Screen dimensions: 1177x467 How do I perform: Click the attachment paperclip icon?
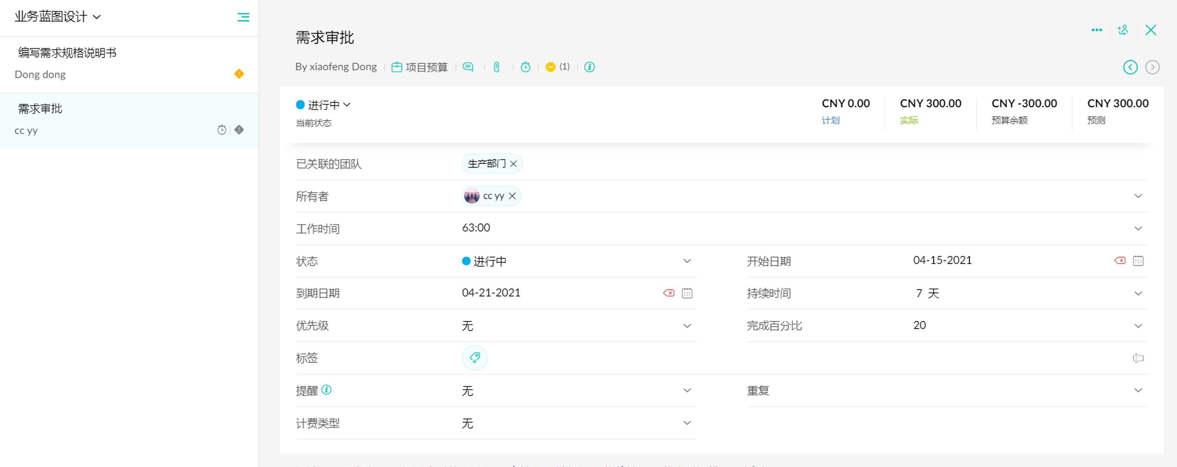(x=497, y=67)
